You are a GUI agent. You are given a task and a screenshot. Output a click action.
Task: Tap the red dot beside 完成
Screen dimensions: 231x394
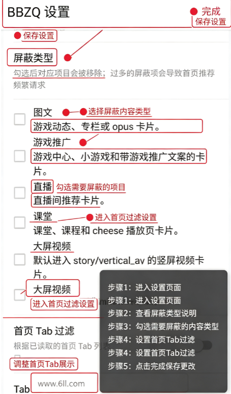point(194,11)
